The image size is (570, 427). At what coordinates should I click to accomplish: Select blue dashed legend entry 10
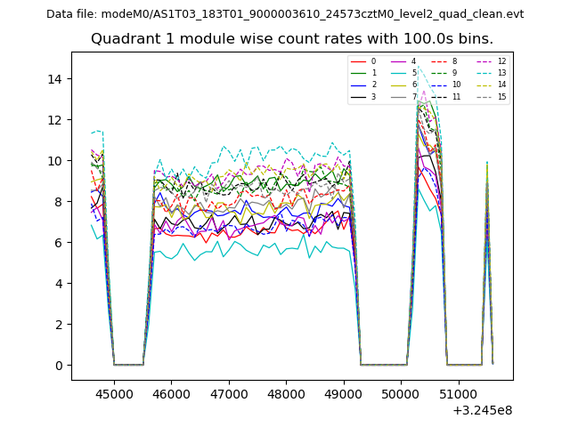pyautogui.click(x=440, y=85)
